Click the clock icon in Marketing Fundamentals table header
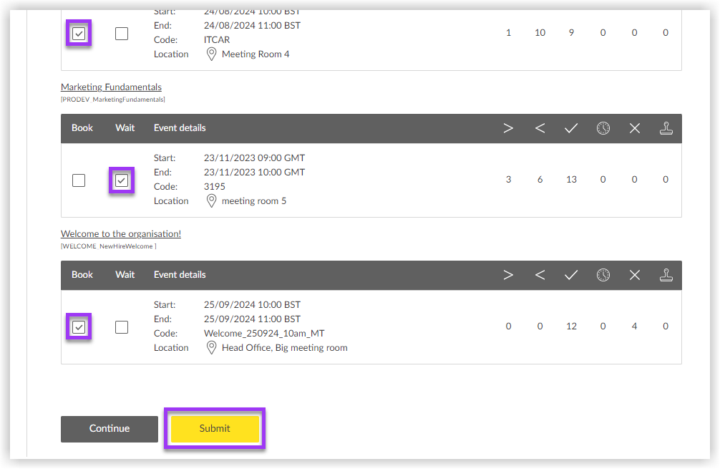This screenshot has width=720, height=469. tap(603, 127)
